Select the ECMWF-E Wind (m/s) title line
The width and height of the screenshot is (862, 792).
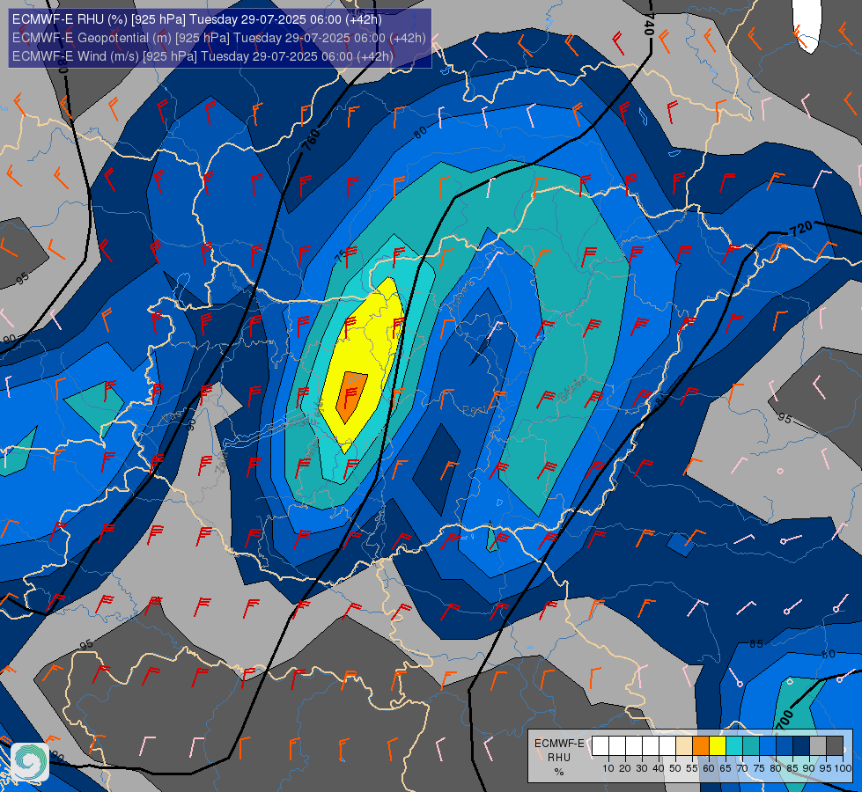pos(203,56)
